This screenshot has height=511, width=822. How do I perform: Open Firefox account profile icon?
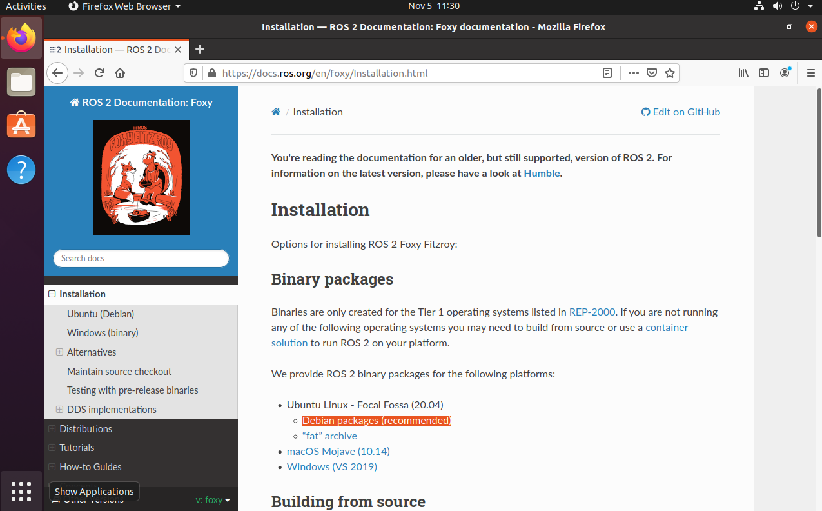pyautogui.click(x=785, y=73)
